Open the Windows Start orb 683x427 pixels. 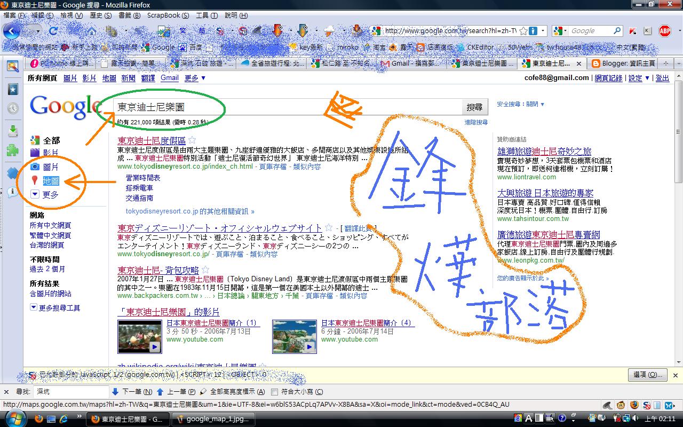14,418
